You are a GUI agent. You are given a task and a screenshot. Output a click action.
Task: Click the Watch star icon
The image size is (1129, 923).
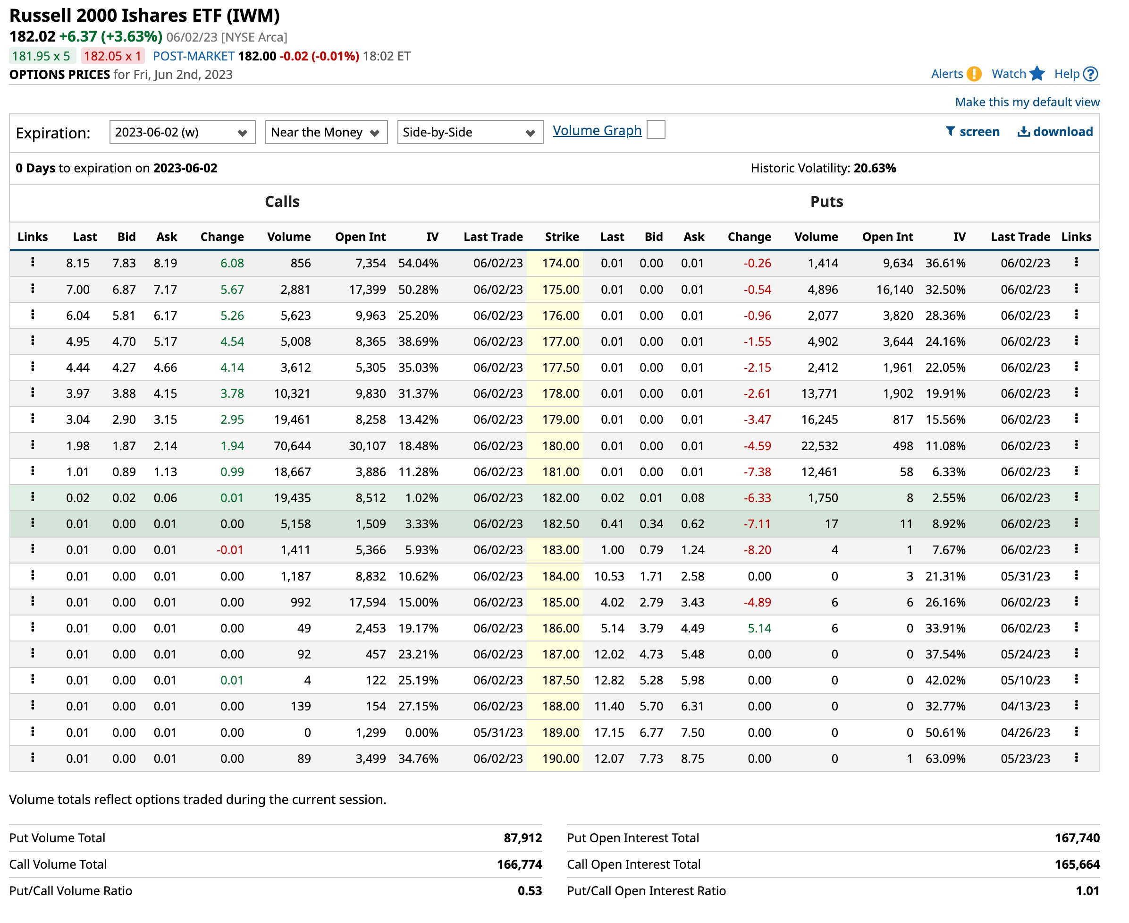[x=1036, y=74]
